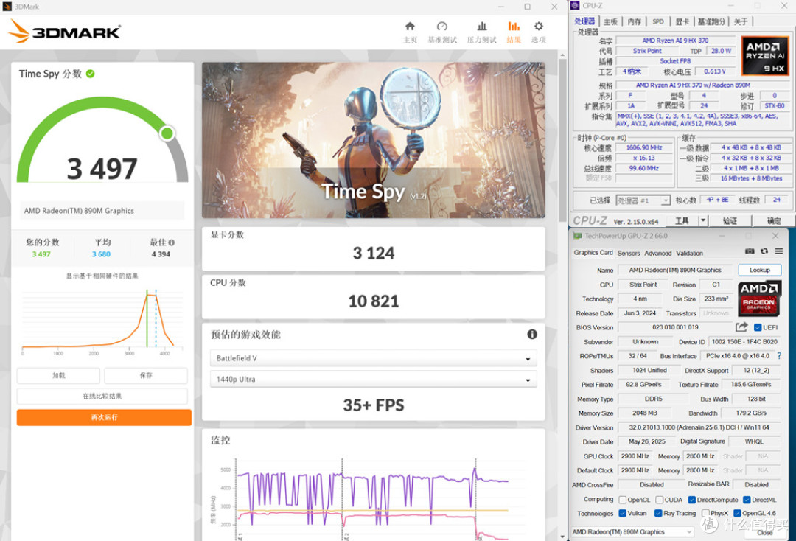Open the GPU-Z hamburger menu icon

pos(778,251)
